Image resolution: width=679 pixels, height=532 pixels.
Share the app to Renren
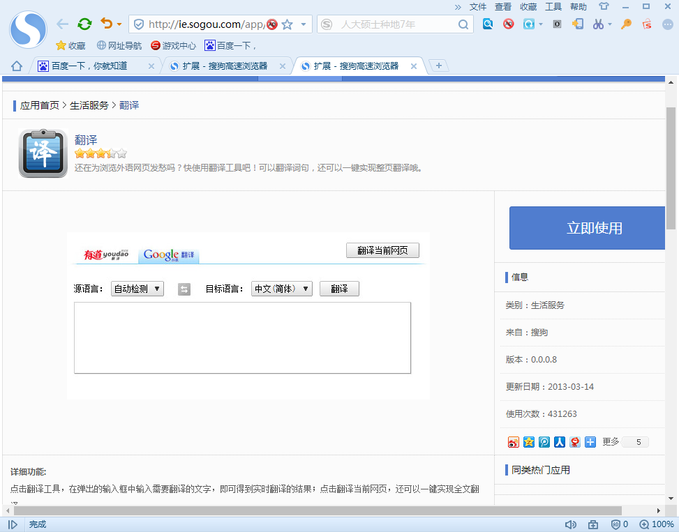[559, 442]
